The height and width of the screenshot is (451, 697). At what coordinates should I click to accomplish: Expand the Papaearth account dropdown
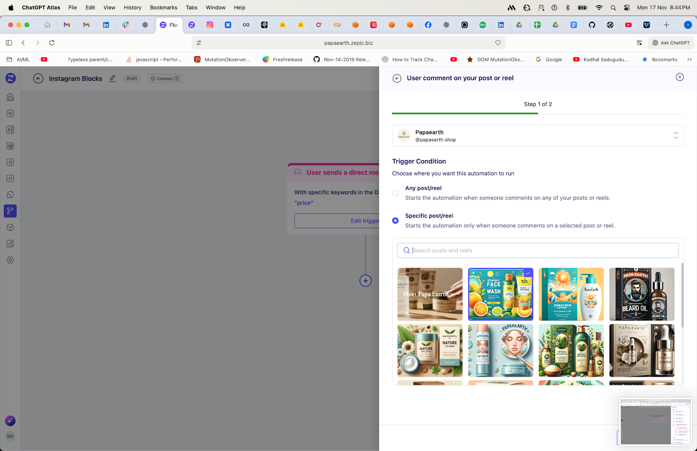click(538, 135)
